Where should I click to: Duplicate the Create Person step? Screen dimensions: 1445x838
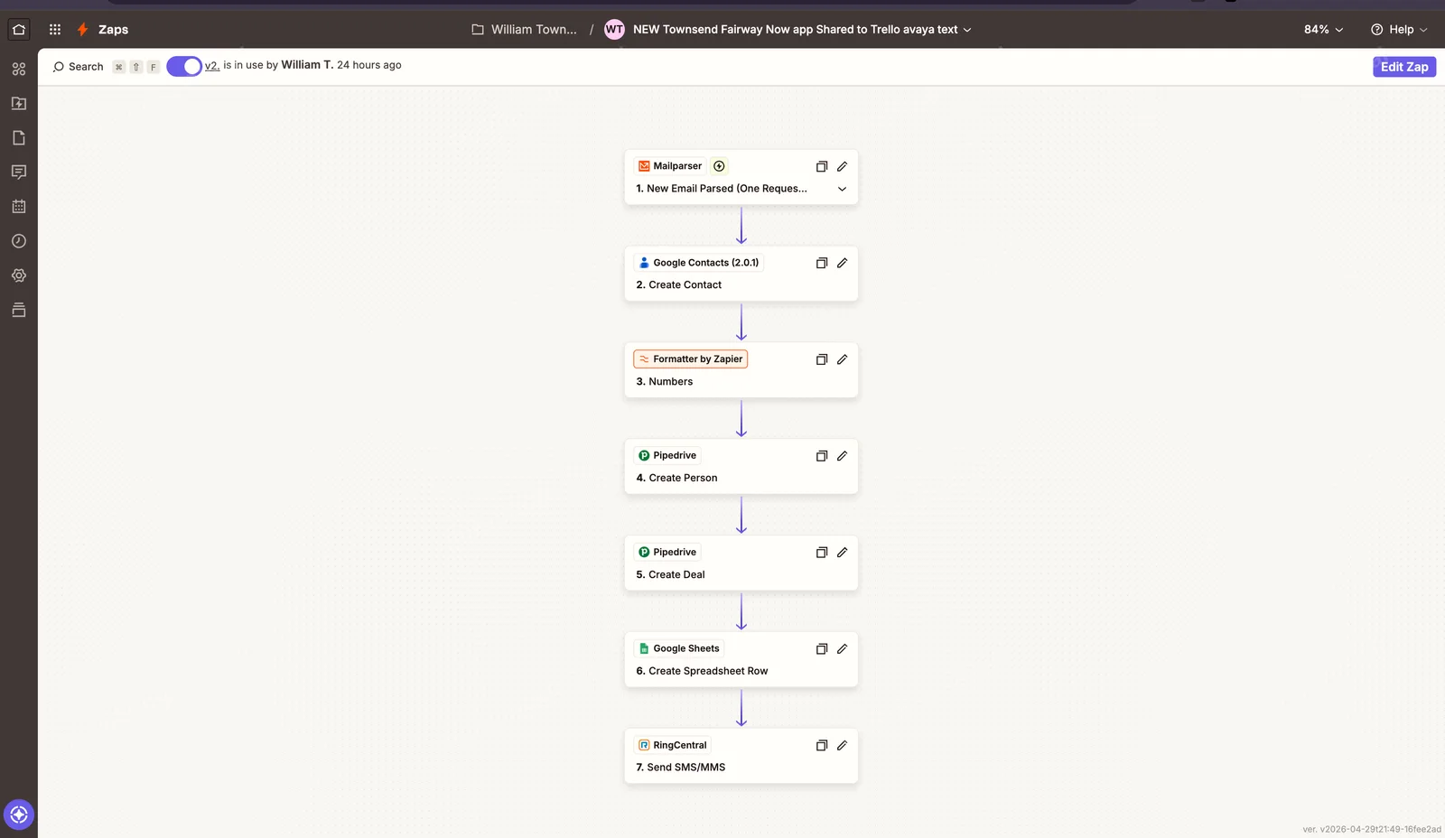[822, 456]
